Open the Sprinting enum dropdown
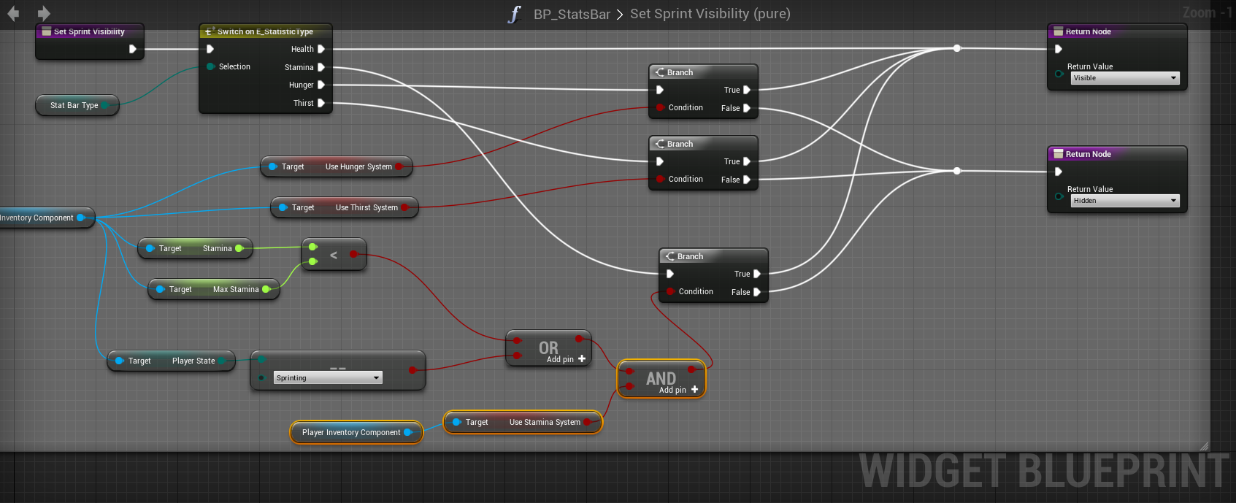 (328, 378)
